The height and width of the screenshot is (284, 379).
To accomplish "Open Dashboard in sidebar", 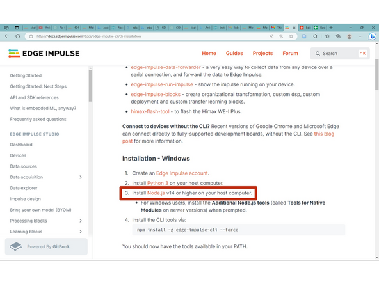I will (21, 145).
